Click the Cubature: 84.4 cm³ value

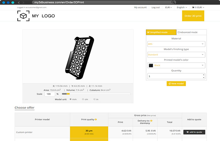[x=100, y=90]
